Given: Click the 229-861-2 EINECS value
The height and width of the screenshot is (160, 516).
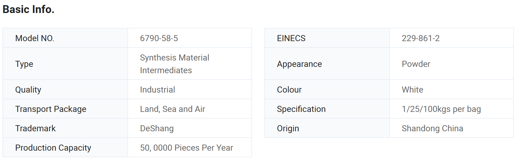Looking at the screenshot, I should click(x=421, y=38).
